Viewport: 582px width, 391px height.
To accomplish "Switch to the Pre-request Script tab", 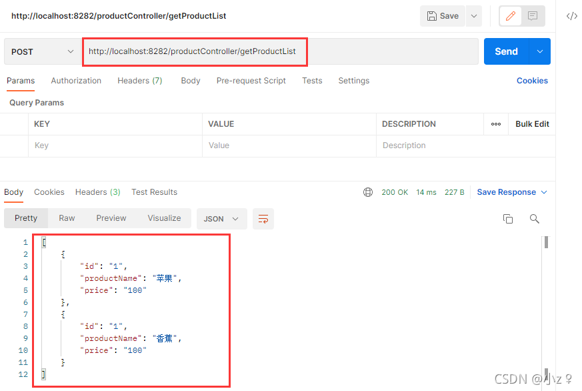I will pyautogui.click(x=251, y=81).
